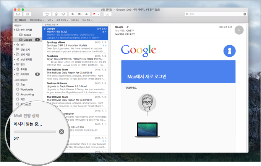The width and height of the screenshot is (261, 166).
Task: Click the user profile portrait in email
Action: 147,103
